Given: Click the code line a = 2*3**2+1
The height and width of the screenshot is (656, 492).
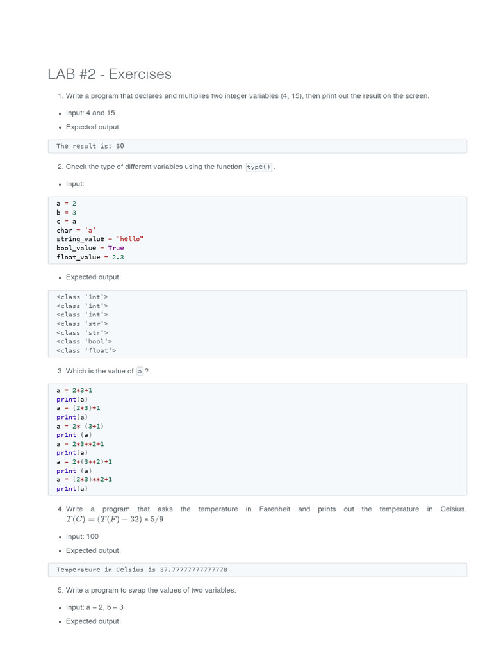Looking at the screenshot, I should tap(80, 443).
